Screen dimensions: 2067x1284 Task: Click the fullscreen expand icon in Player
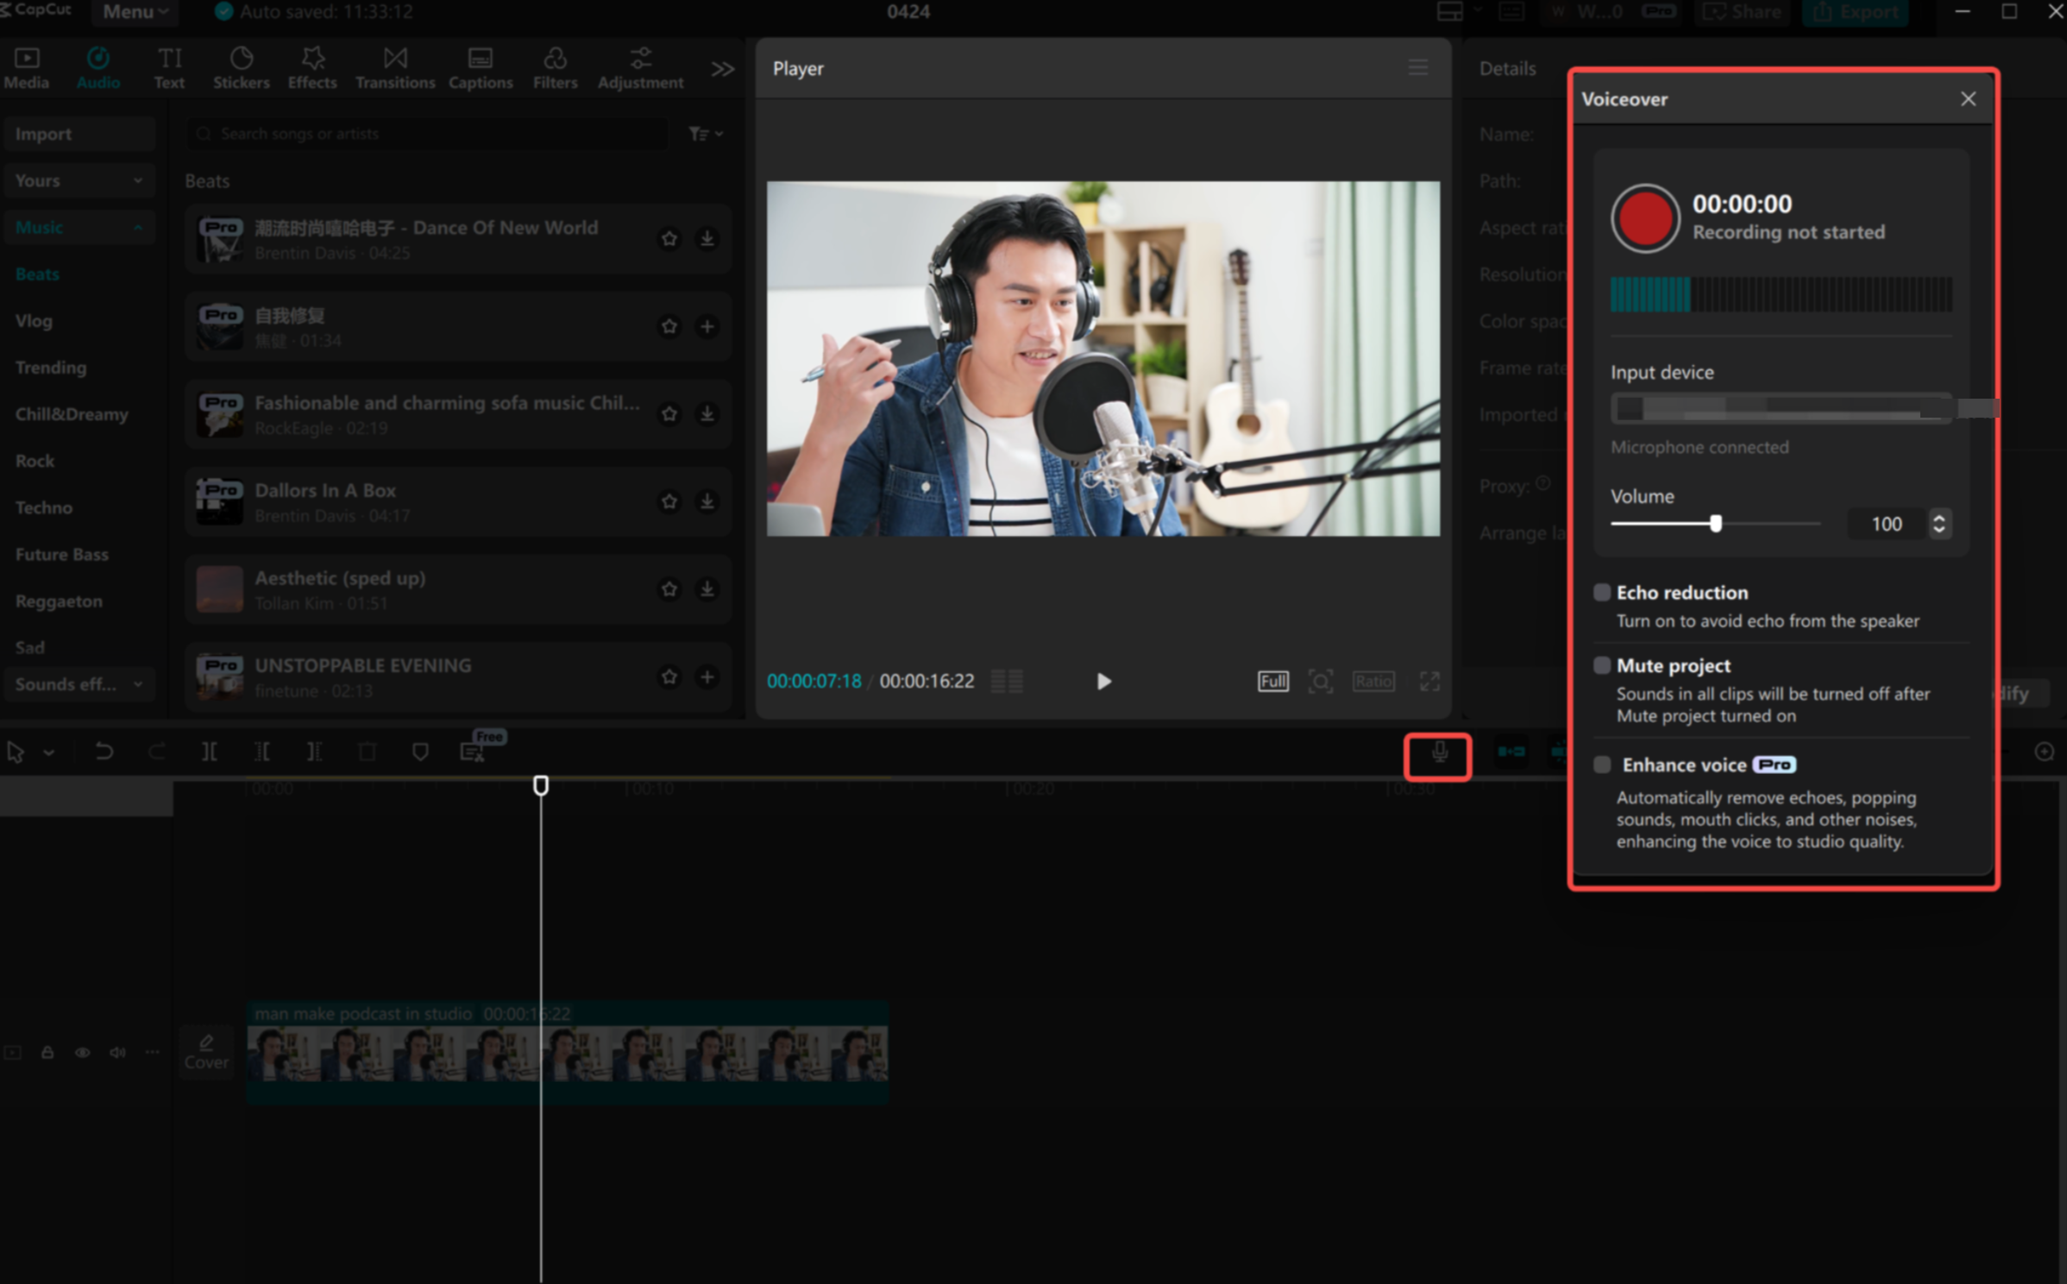[x=1429, y=682]
